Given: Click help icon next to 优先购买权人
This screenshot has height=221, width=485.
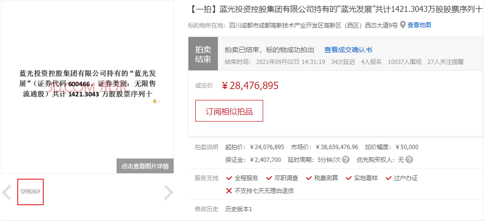Looking at the screenshot, I should pos(409,159).
